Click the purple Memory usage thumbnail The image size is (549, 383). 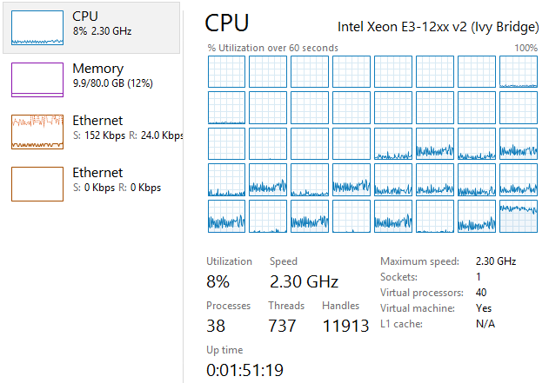click(37, 80)
